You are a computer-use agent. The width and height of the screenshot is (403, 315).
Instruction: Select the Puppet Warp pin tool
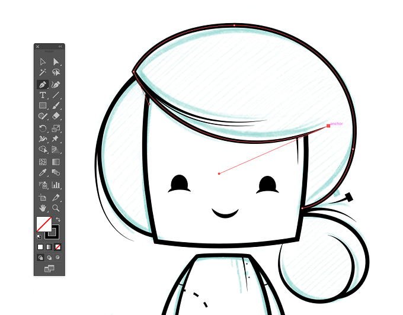tap(55, 139)
